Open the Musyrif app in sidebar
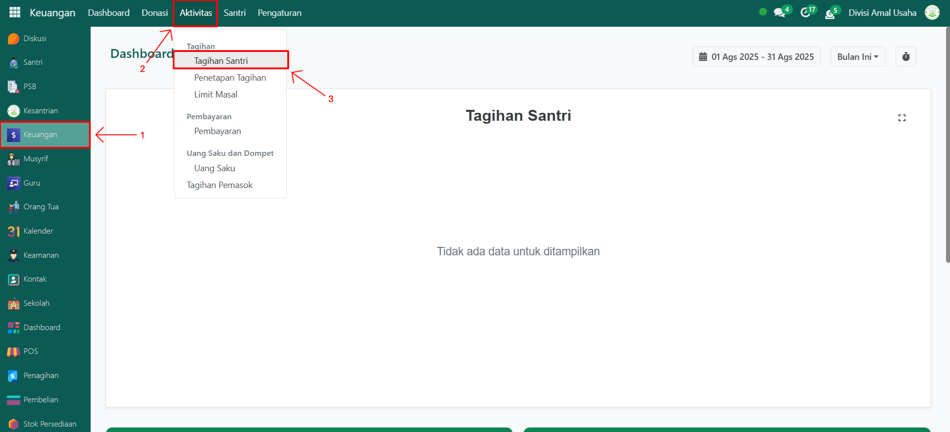 36,159
